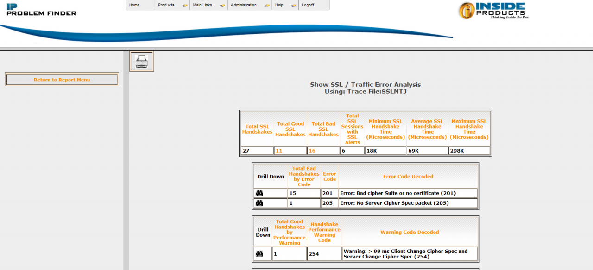Click the IP Problem Finder logo

tap(41, 9)
